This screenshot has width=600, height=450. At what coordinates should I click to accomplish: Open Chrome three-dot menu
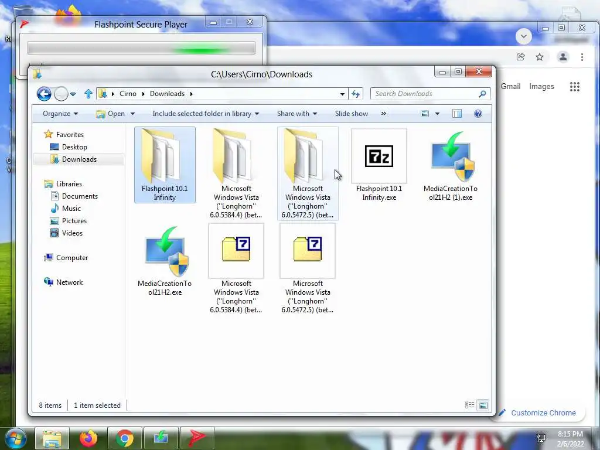point(582,57)
